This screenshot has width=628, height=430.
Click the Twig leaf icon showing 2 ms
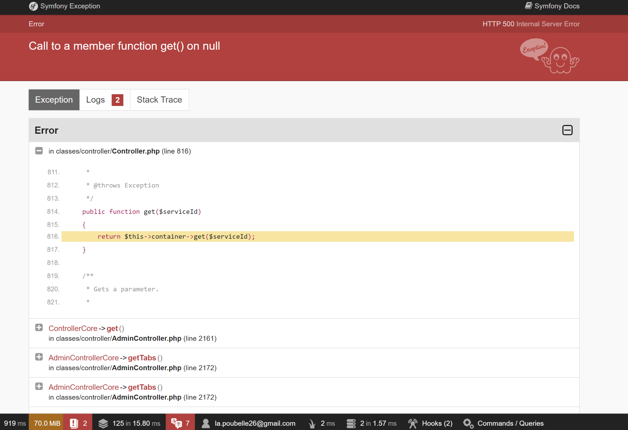(x=312, y=423)
